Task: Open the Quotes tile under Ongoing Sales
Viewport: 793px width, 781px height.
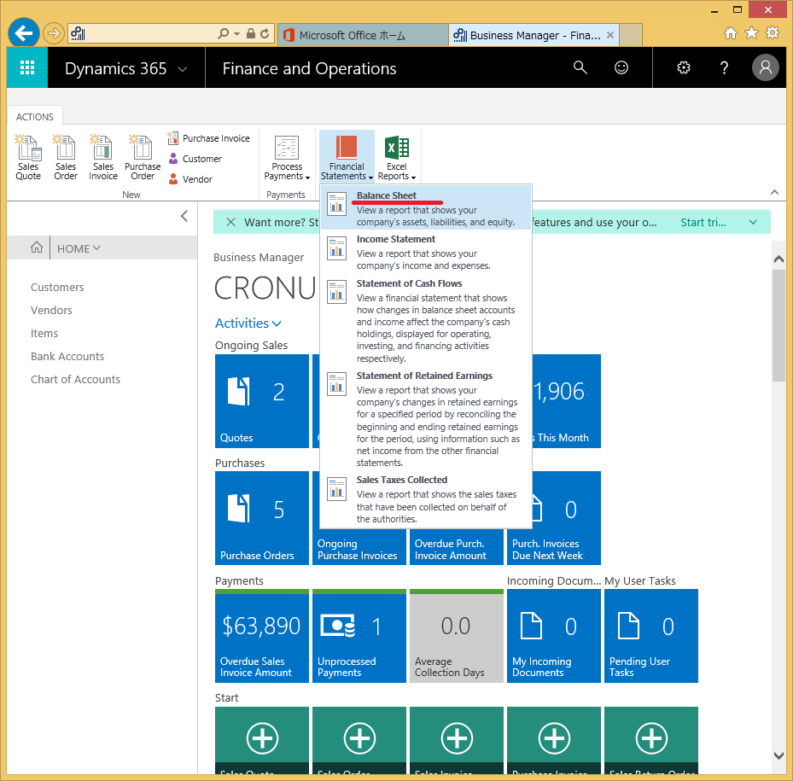Action: click(x=262, y=401)
